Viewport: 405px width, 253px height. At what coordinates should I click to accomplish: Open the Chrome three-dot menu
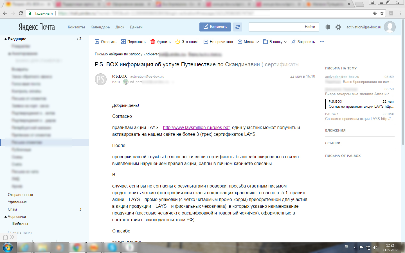400,13
